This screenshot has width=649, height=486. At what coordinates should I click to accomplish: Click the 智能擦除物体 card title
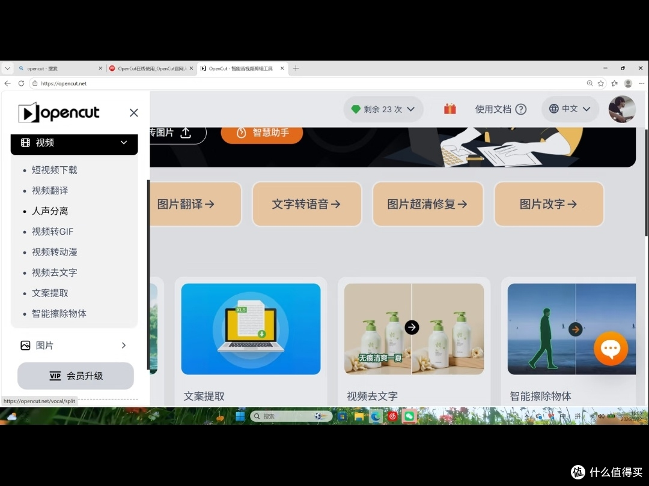click(541, 397)
